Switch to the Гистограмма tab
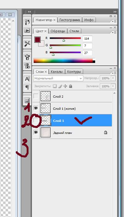The width and height of the screenshot is (124, 217). tap(70, 20)
